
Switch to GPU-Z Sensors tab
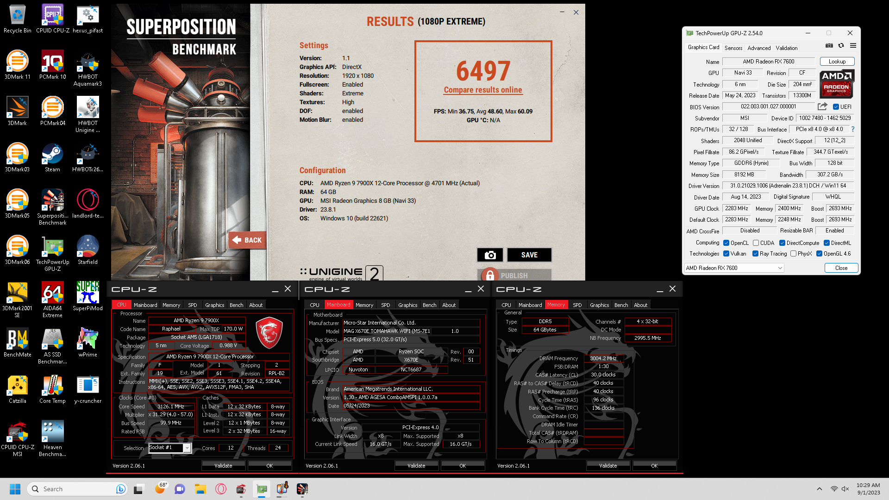[733, 48]
